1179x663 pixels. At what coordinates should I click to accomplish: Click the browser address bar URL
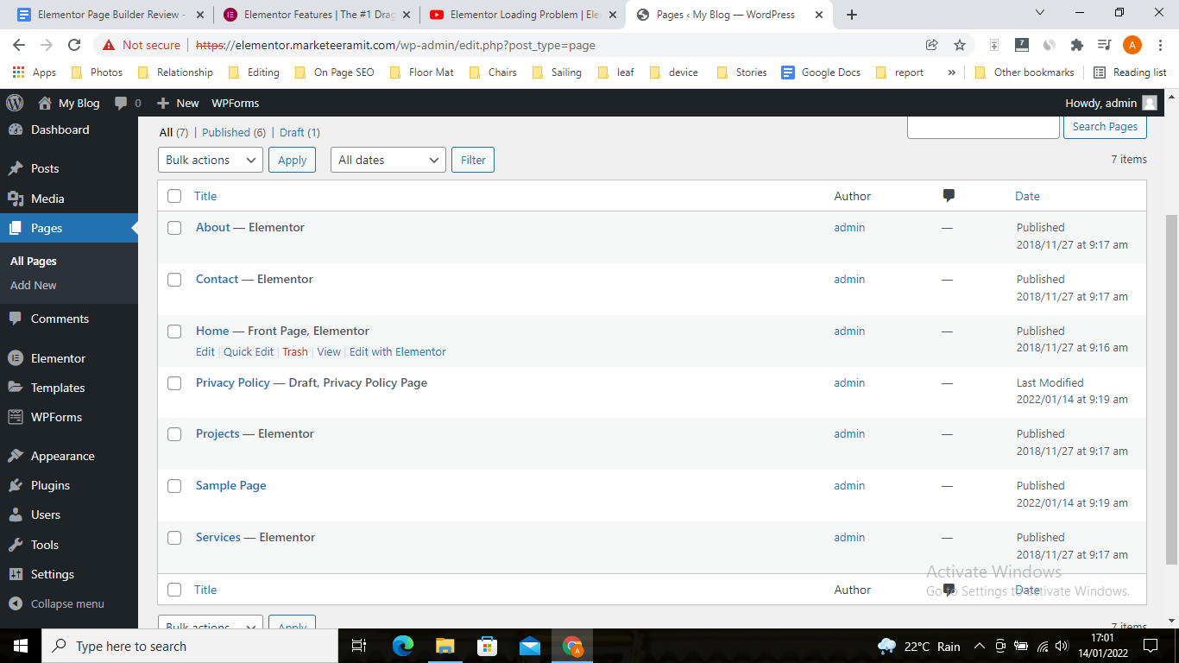click(395, 45)
